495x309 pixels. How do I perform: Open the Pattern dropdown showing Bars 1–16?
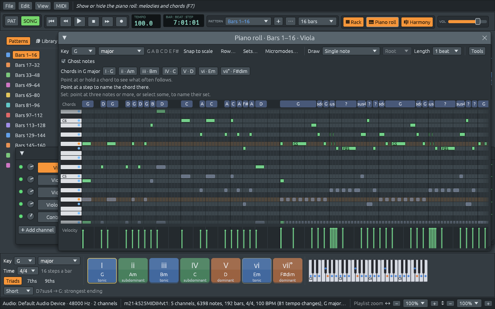[x=248, y=21]
